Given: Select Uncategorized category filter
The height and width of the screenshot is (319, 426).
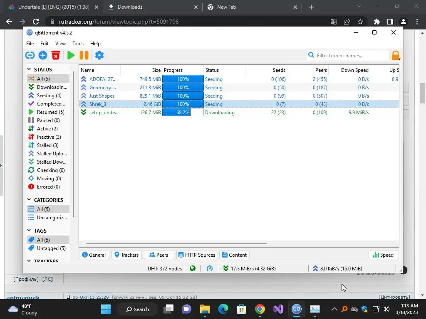Looking at the screenshot, I should tap(48, 218).
